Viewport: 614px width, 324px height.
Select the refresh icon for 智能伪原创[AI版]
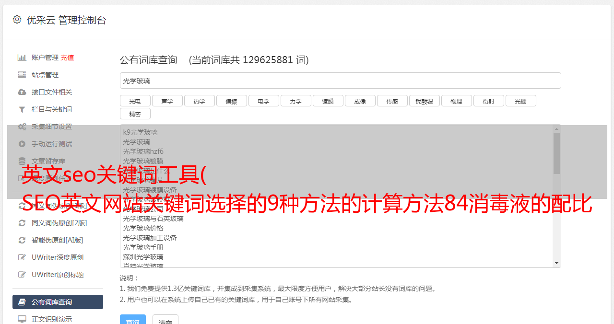pyautogui.click(x=22, y=240)
